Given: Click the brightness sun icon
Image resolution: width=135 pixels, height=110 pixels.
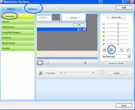Looking at the screenshot, I should click(104, 24).
